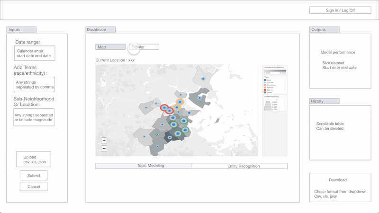Click the Date range calendar input

[35, 53]
